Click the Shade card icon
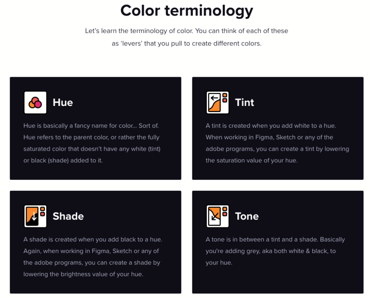 click(35, 216)
